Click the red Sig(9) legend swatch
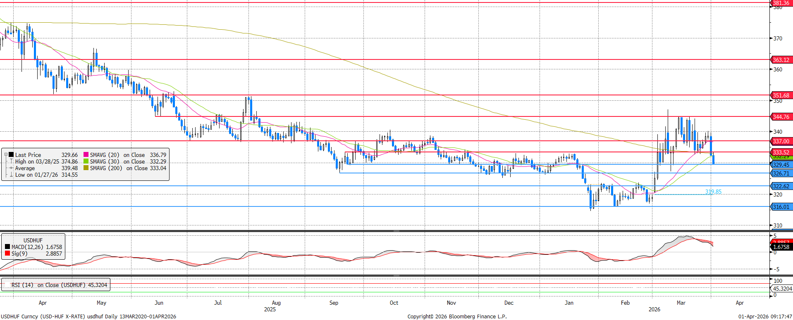 click(x=7, y=254)
